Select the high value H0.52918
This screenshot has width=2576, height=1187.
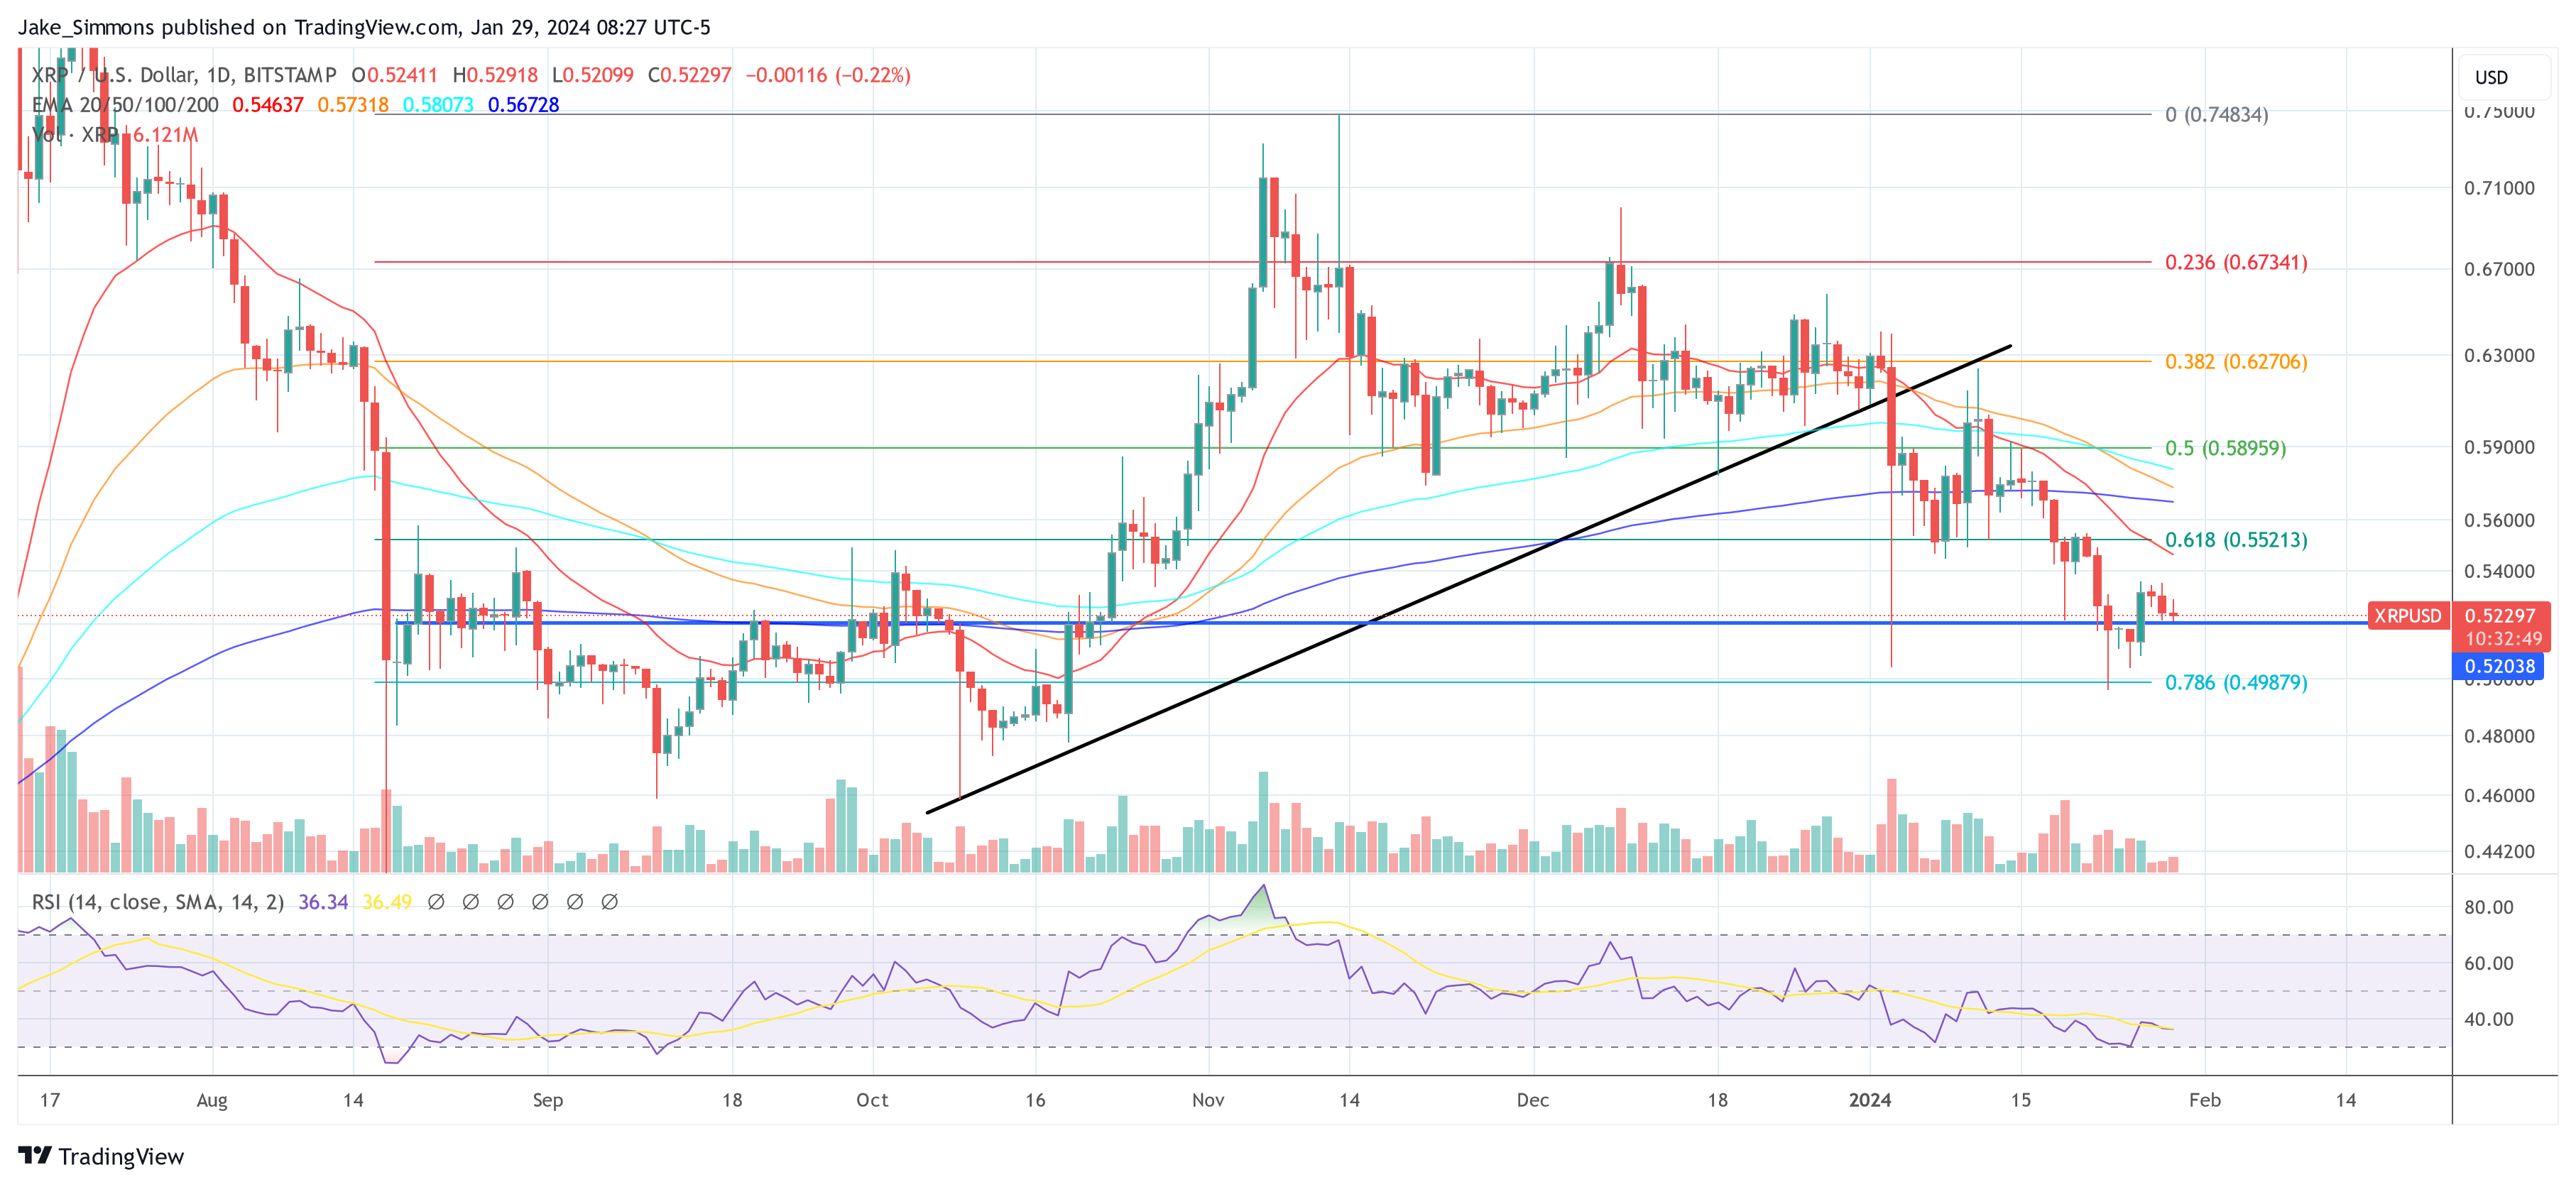coord(495,75)
